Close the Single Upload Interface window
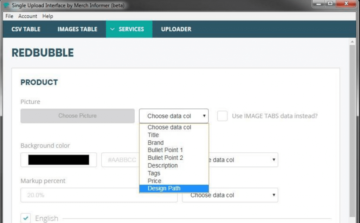This screenshot has height=223, width=360. [x=346, y=4]
